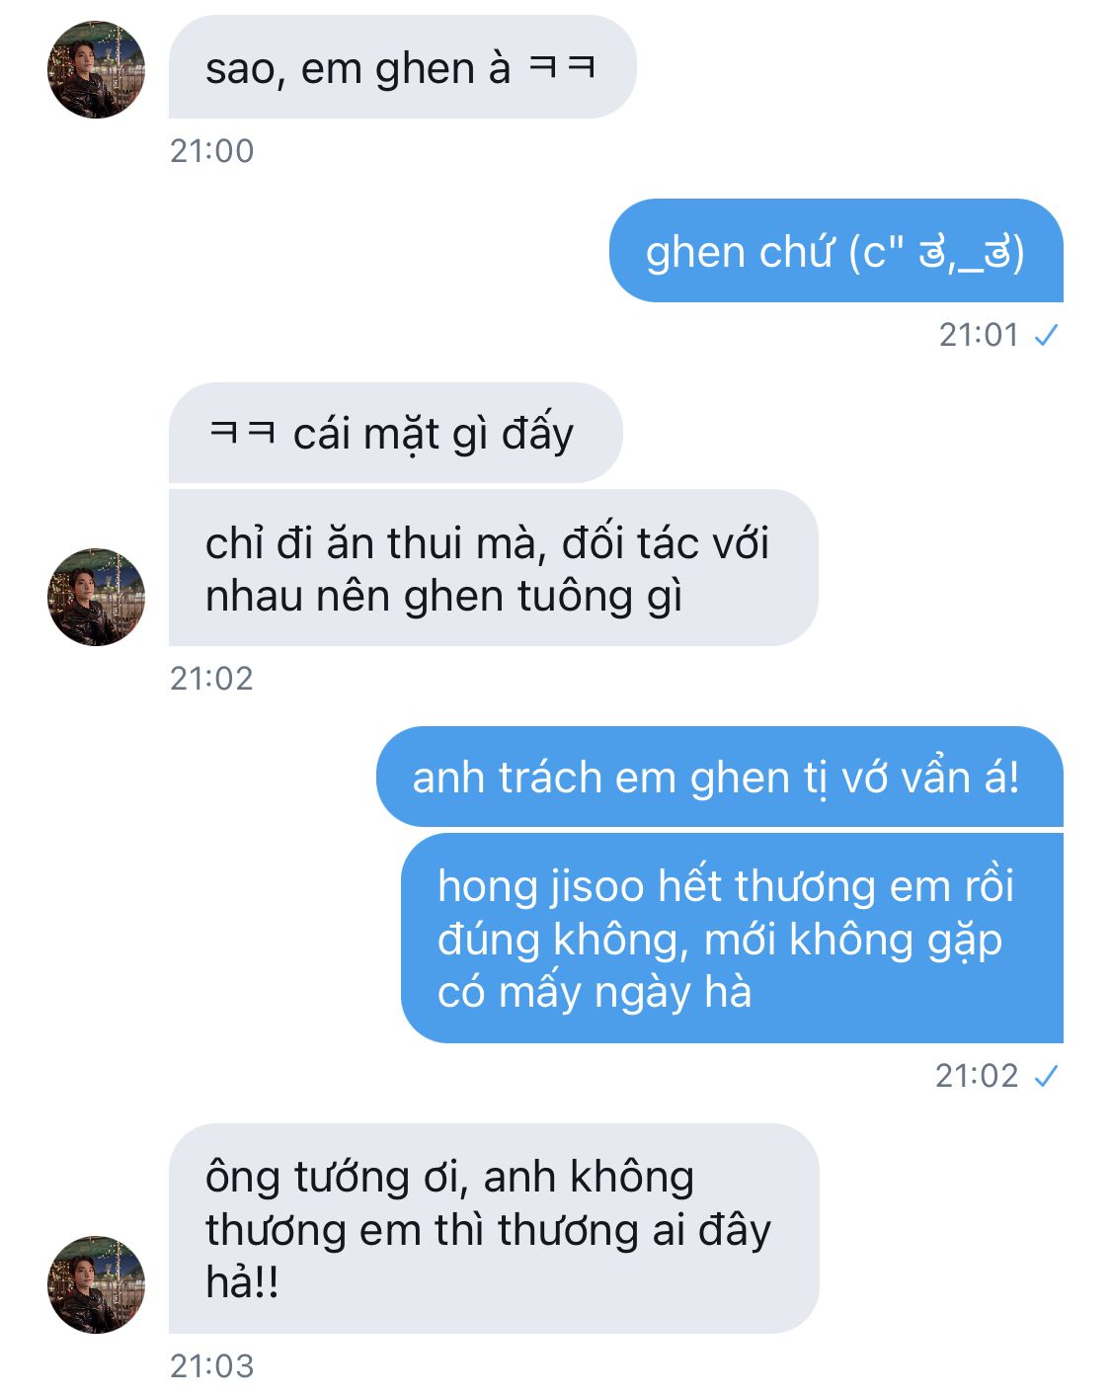Tap the 21:01 sent timestamp
The image size is (1111, 1397).
click(x=979, y=336)
